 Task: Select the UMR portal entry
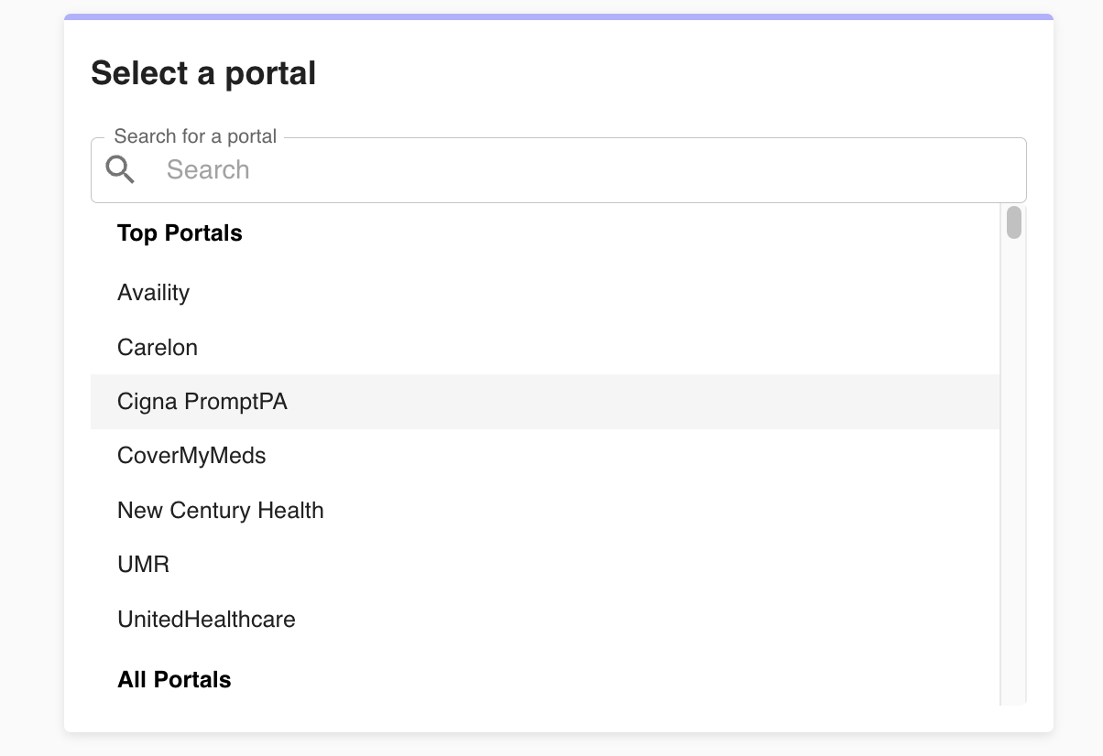pos(545,565)
